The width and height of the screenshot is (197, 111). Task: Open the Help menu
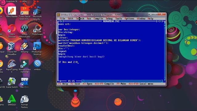tap(151, 18)
